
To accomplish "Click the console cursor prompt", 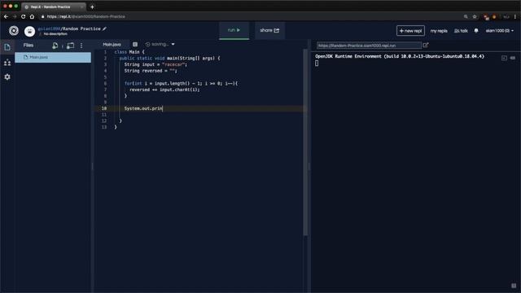I will point(317,63).
